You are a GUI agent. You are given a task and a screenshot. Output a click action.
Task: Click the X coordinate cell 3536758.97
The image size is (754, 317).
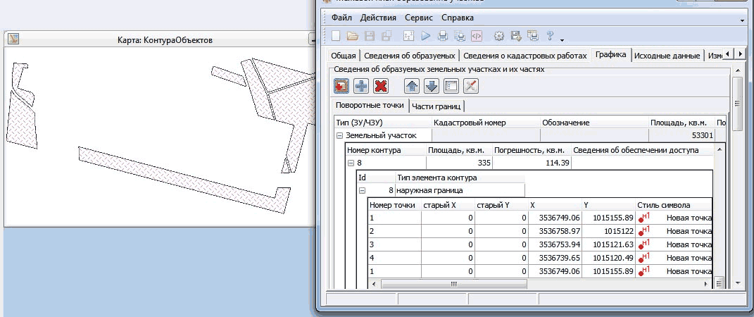(x=556, y=231)
